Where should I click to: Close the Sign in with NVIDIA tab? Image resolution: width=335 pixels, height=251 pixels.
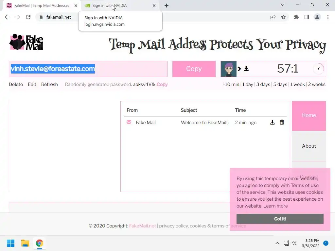click(154, 6)
